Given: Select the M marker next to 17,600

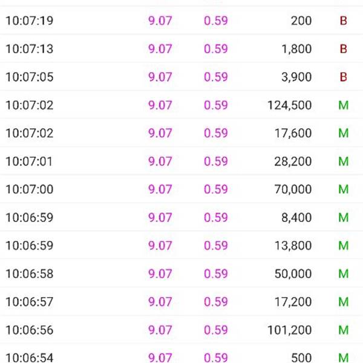Looking at the screenshot, I should tap(343, 133).
